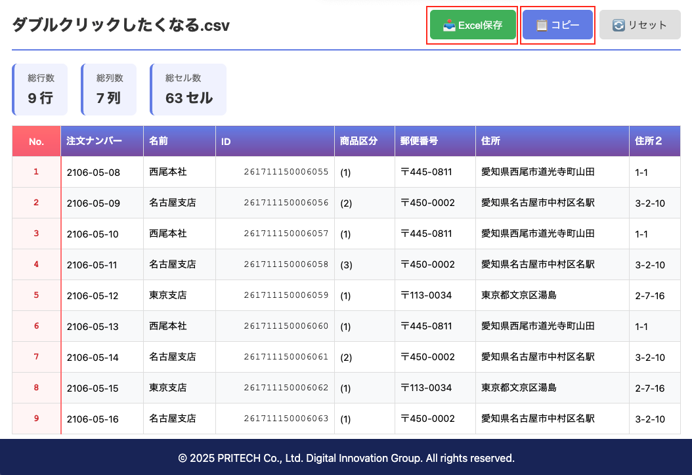Click the clipboard icon on コピー

542,25
